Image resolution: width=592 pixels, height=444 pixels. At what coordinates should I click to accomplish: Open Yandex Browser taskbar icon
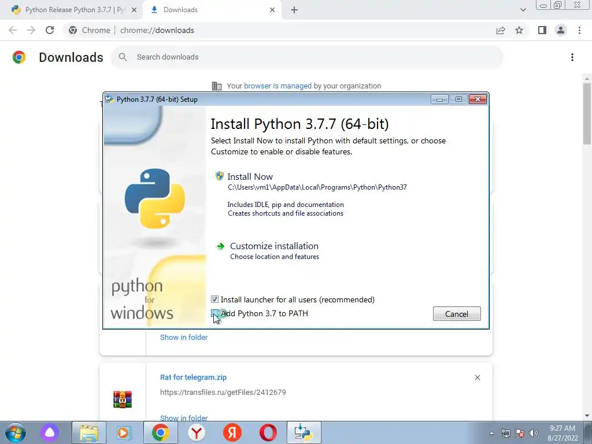pyautogui.click(x=197, y=432)
